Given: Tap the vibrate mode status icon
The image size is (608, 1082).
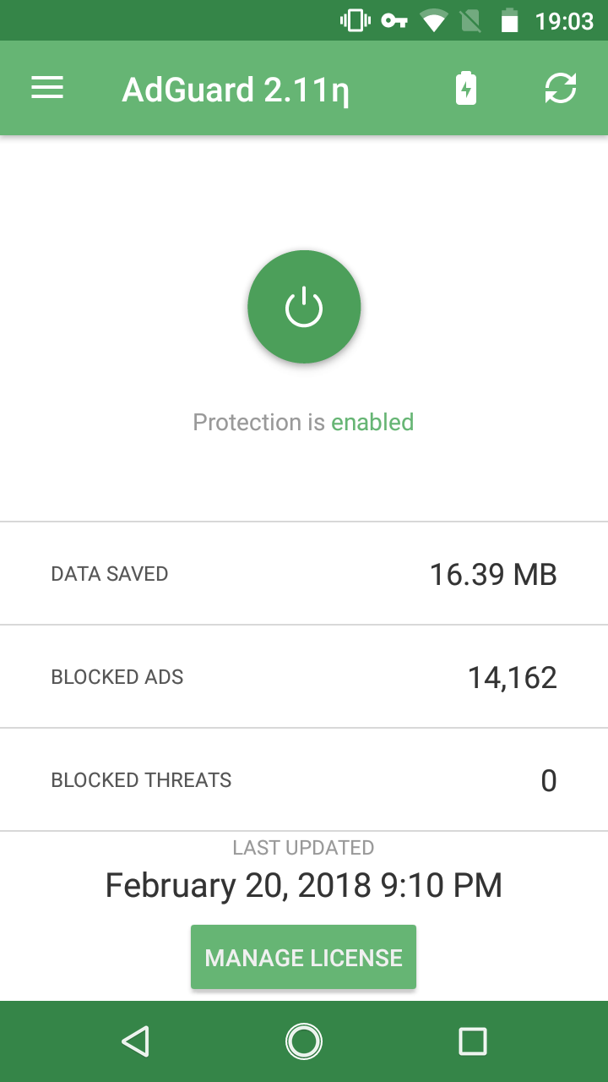Looking at the screenshot, I should 355,20.
